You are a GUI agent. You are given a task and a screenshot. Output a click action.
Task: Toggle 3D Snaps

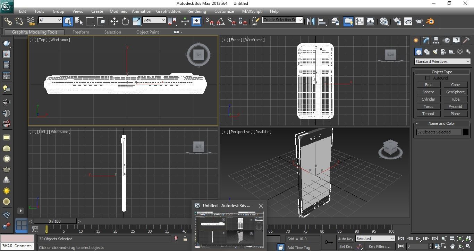pyautogui.click(x=209, y=21)
